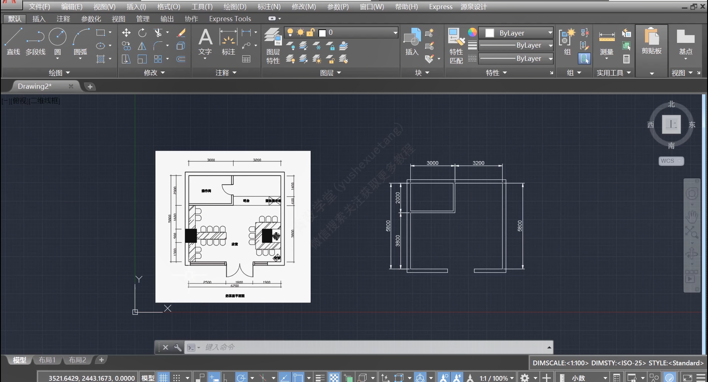Select the Rotate tool
708x382 pixels.
tap(142, 33)
